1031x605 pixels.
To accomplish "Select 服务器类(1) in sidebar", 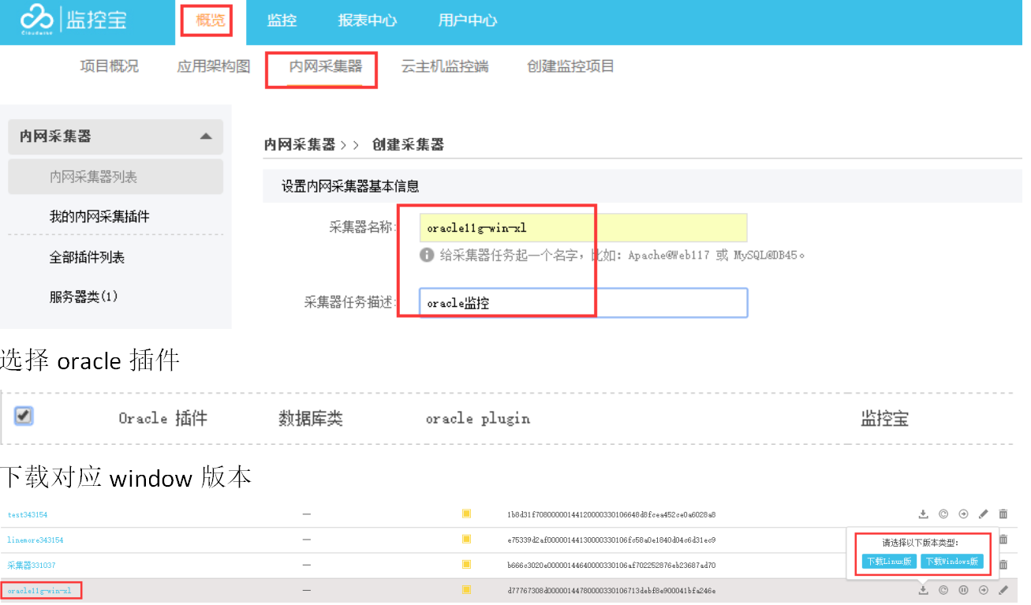I will click(84, 297).
